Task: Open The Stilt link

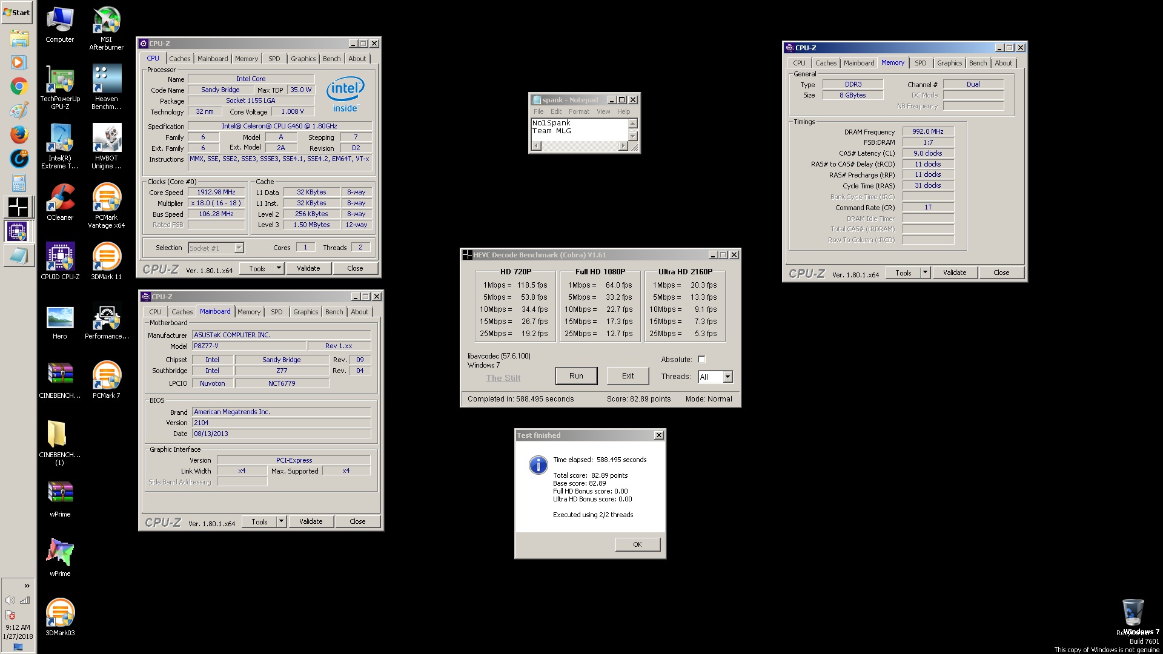Action: 503,378
